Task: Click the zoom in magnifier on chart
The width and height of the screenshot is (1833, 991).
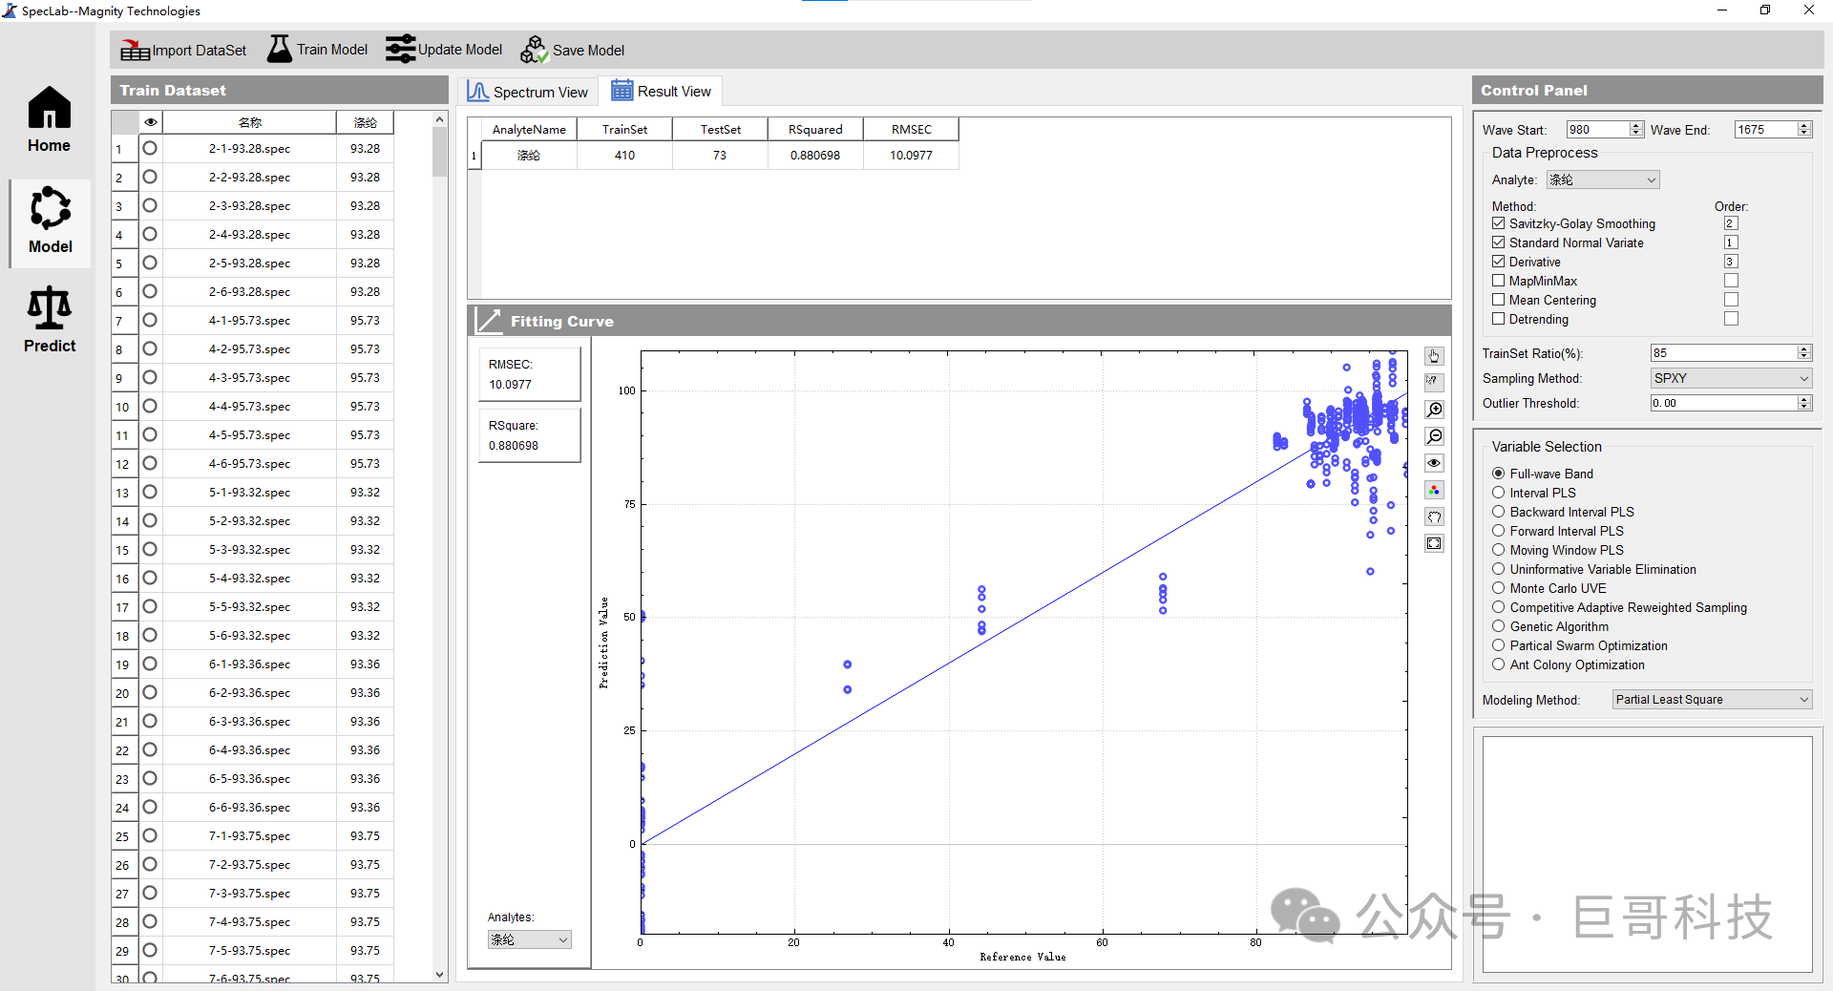Action: point(1434,410)
